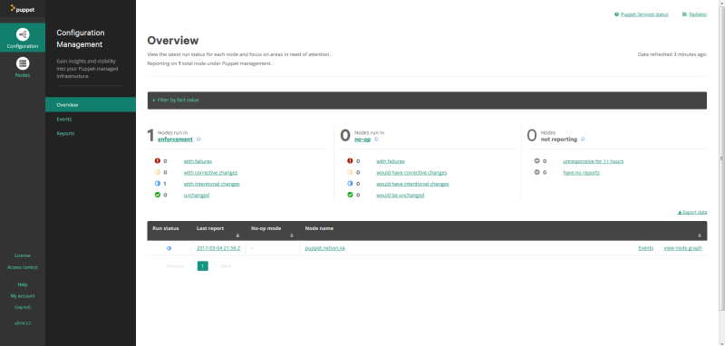
Task: Open Access control settings
Action: coord(23,267)
